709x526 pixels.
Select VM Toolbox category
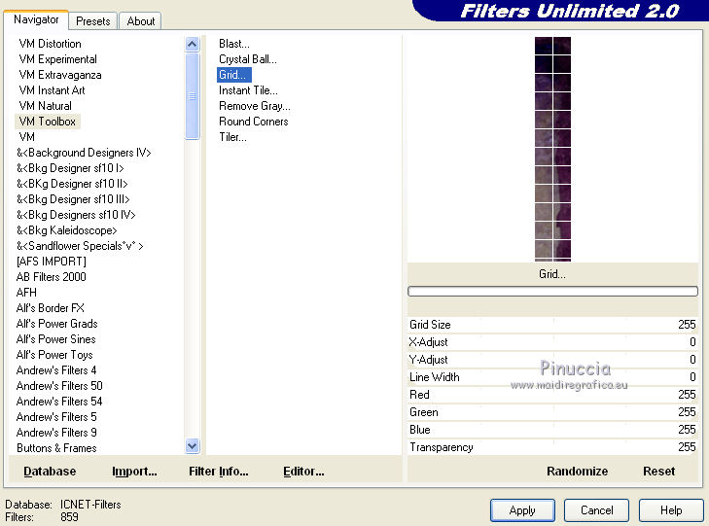point(48,122)
